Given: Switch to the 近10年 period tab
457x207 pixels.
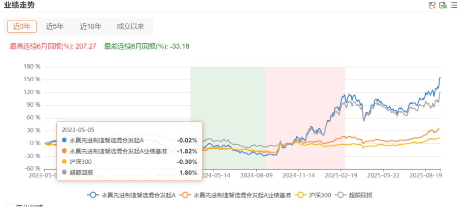Looking at the screenshot, I should [91, 26].
